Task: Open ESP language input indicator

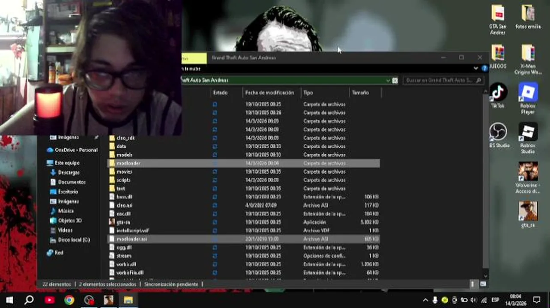Action: click(x=495, y=300)
